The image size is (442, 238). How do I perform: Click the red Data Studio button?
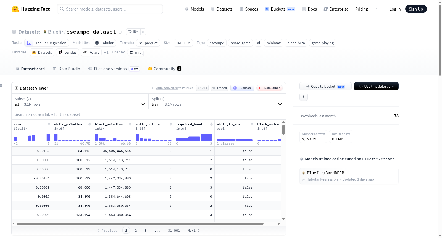(270, 88)
